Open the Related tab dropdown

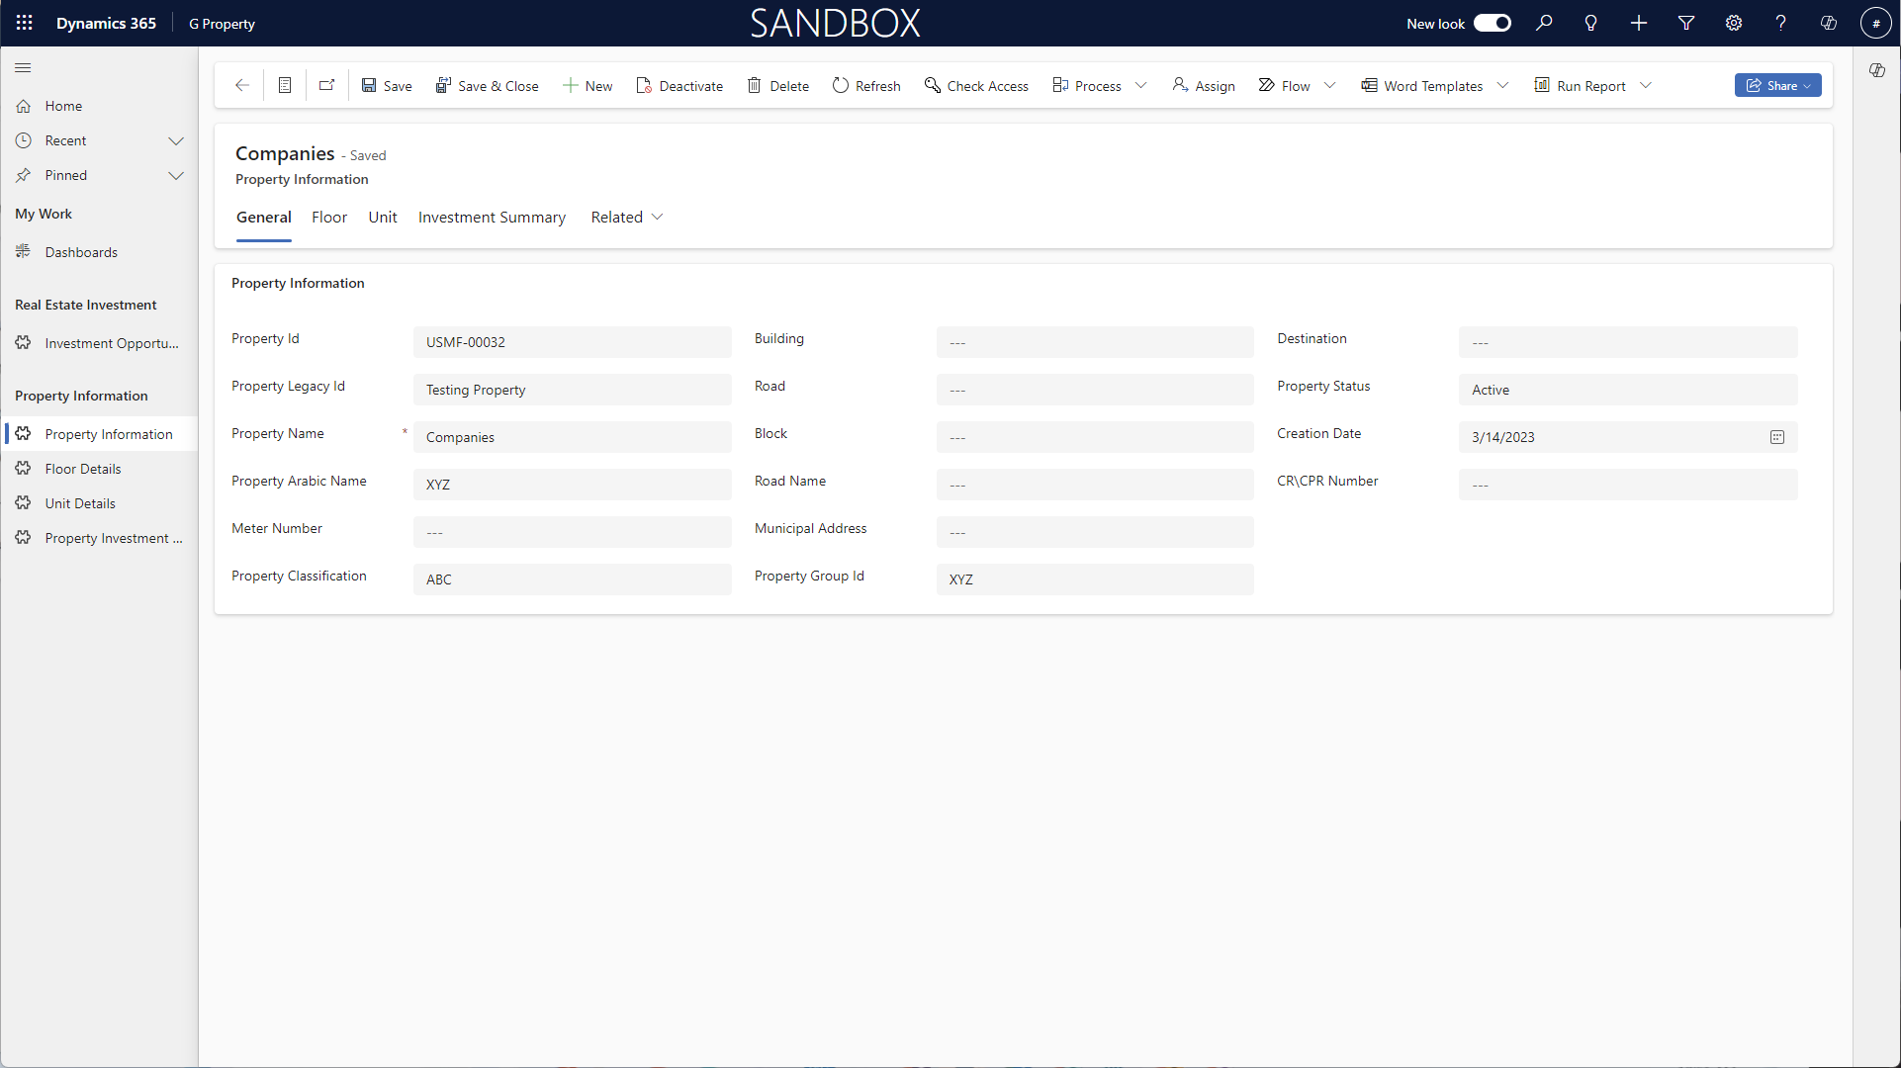pos(627,218)
